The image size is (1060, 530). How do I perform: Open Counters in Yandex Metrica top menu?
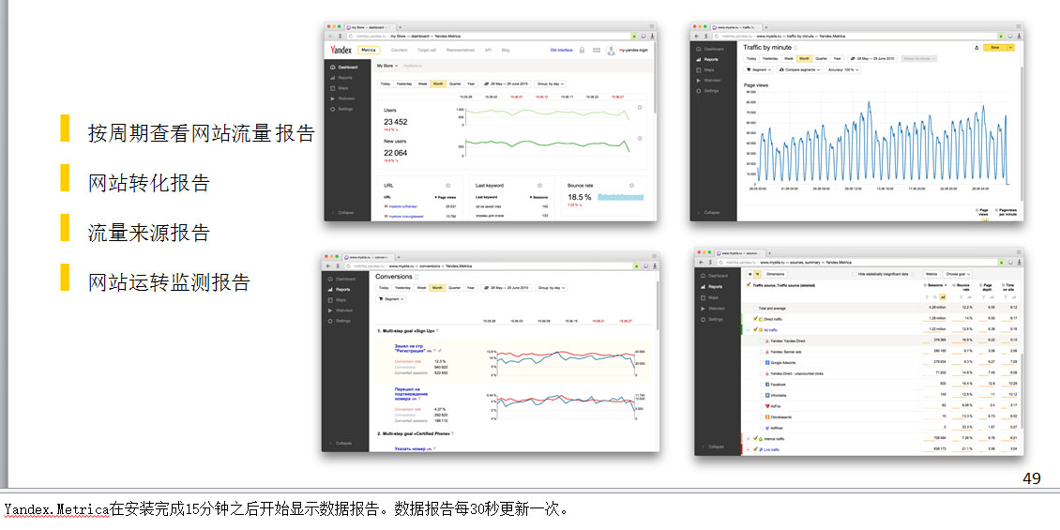tap(399, 50)
